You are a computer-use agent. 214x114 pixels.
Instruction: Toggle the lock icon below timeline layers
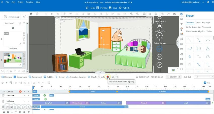coord(25,112)
